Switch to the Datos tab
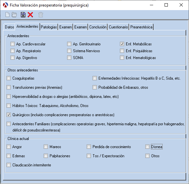Screen dimensions: 189x184 tap(9, 27)
